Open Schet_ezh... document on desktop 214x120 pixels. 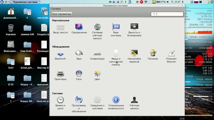(x=27, y=63)
